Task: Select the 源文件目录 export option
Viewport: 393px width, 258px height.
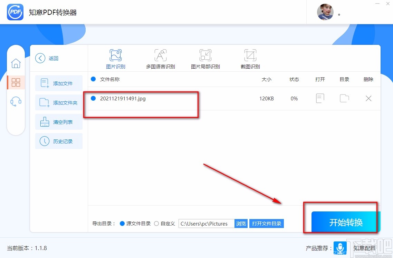Action: tap(122, 223)
